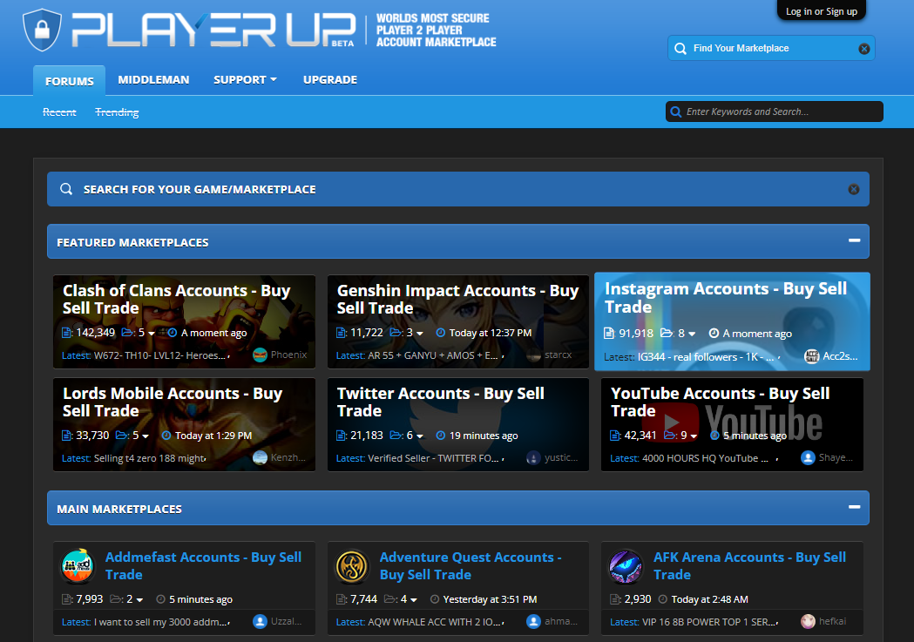This screenshot has height=642, width=914.
Task: Click the Find Your Marketplace search icon
Action: [680, 49]
